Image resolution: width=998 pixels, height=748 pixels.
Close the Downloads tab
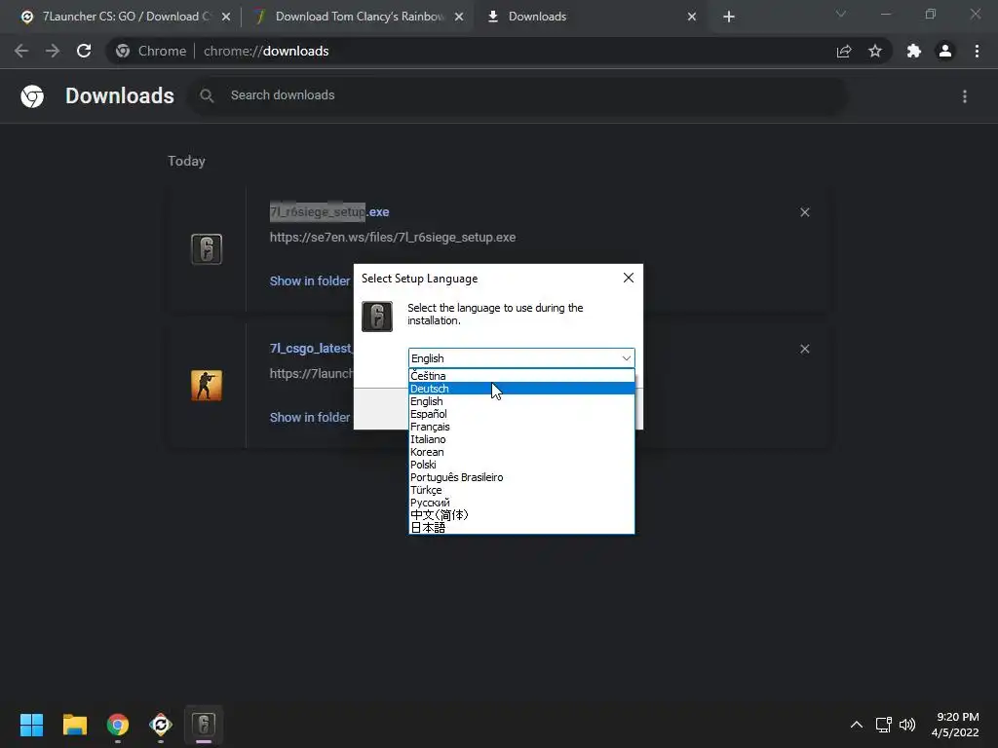pyautogui.click(x=692, y=17)
